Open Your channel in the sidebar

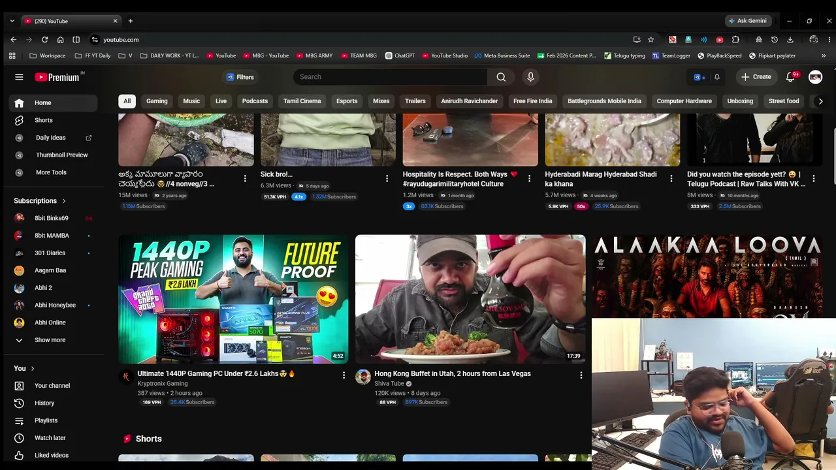tap(52, 386)
